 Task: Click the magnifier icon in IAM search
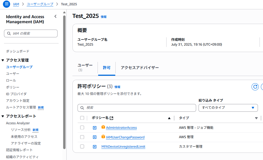click(9, 33)
